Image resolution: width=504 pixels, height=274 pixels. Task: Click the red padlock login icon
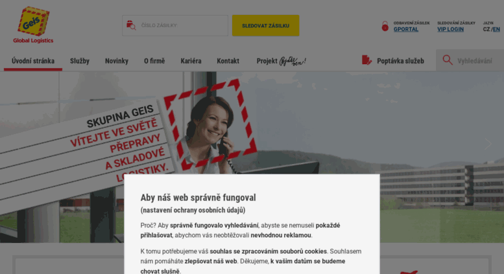(385, 26)
